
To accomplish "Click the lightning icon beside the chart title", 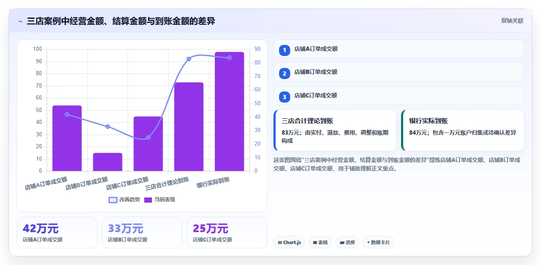I will point(20,21).
